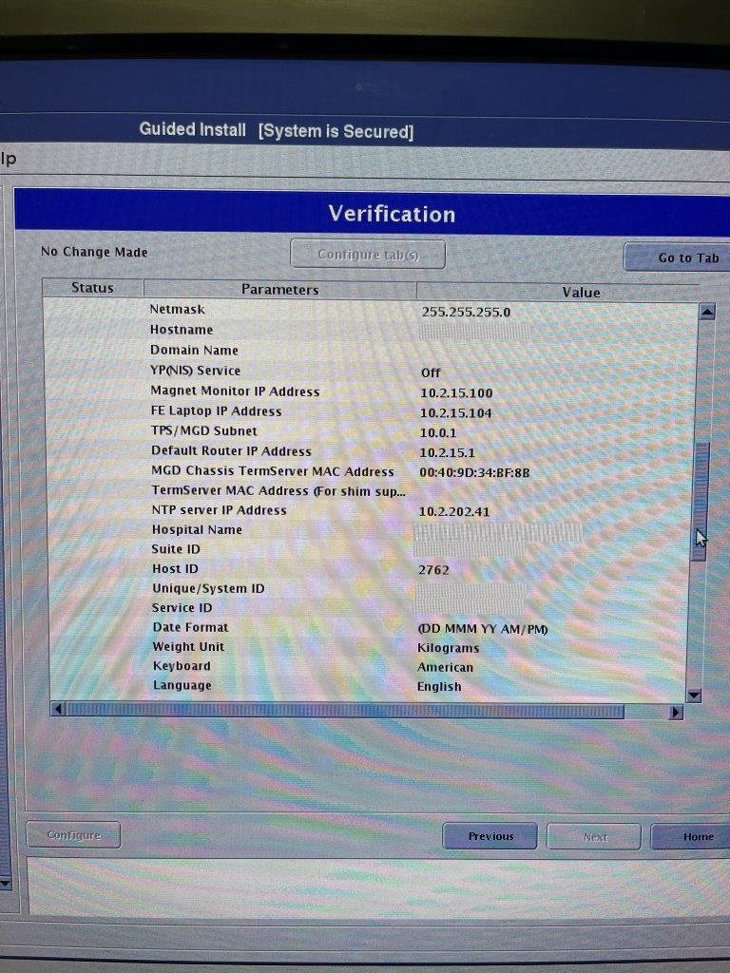Go back with the Previous button
Screen dimensions: 730x973
click(490, 836)
